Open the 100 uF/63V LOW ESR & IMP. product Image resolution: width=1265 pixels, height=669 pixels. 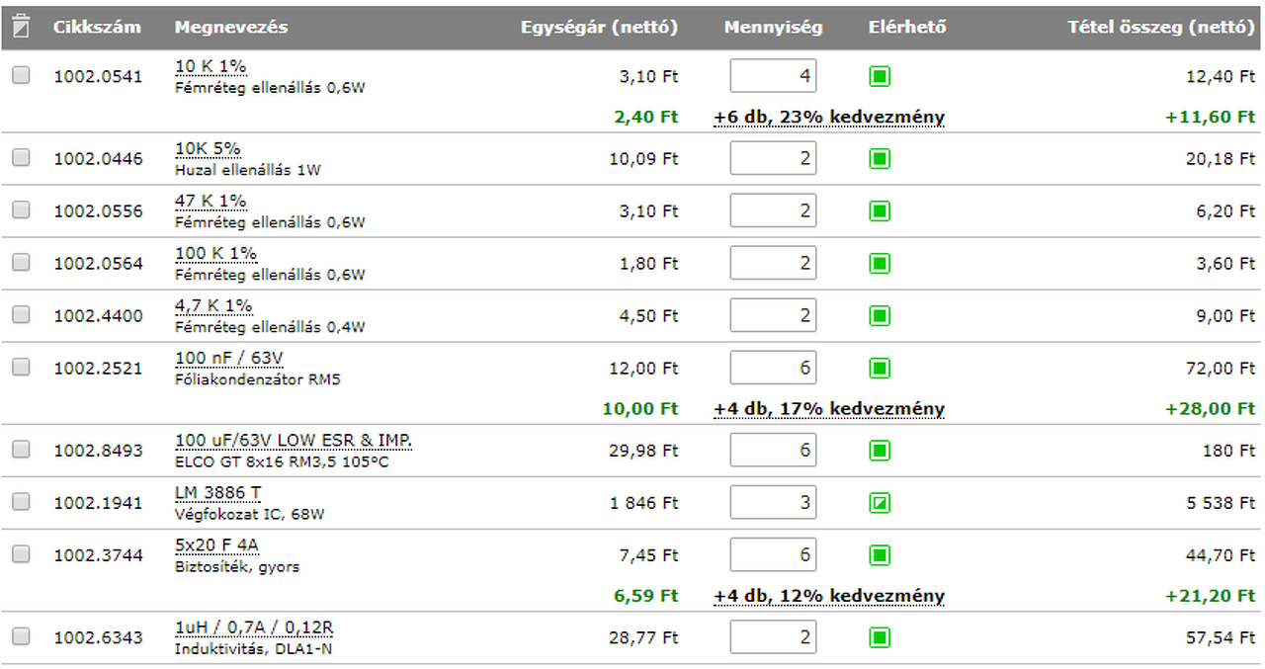[x=294, y=440]
